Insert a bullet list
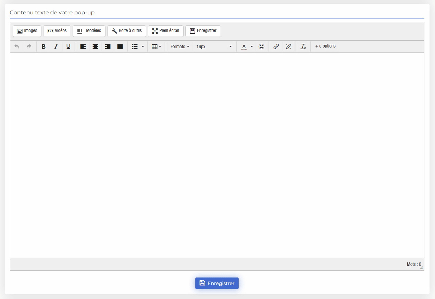The height and width of the screenshot is (299, 435). coord(135,46)
